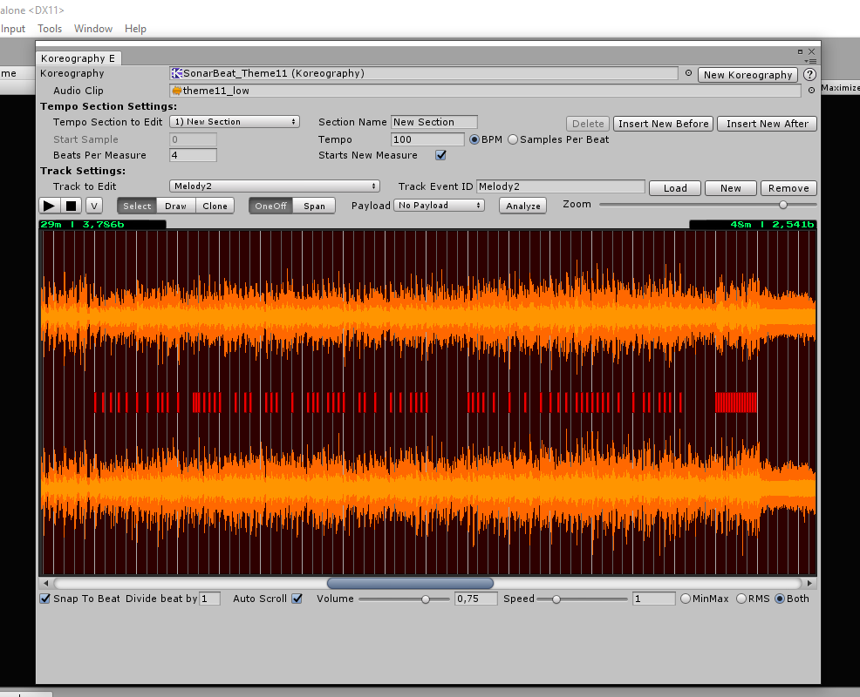860x697 pixels.
Task: Open the Audio Clip object picker circle
Action: [811, 91]
